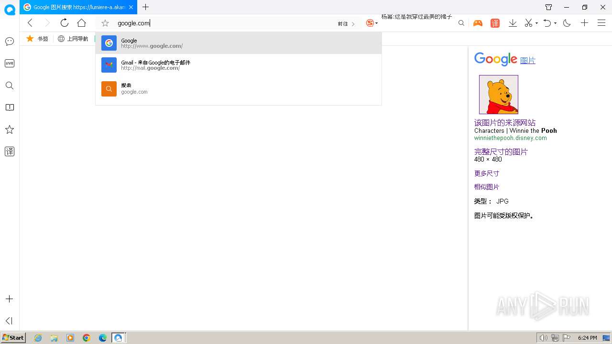Screen dimensions: 612x344
Task: Open the downloads icon
Action: pos(513,23)
